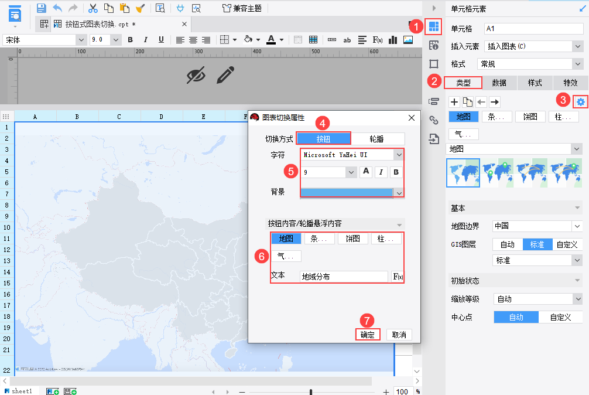Open chart switch settings gear icon
Screen dimensions: 589x395
click(x=581, y=102)
